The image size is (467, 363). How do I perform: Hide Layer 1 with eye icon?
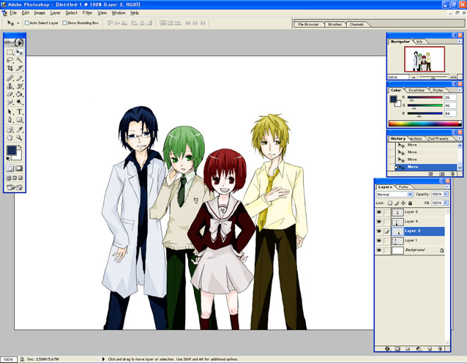(379, 241)
